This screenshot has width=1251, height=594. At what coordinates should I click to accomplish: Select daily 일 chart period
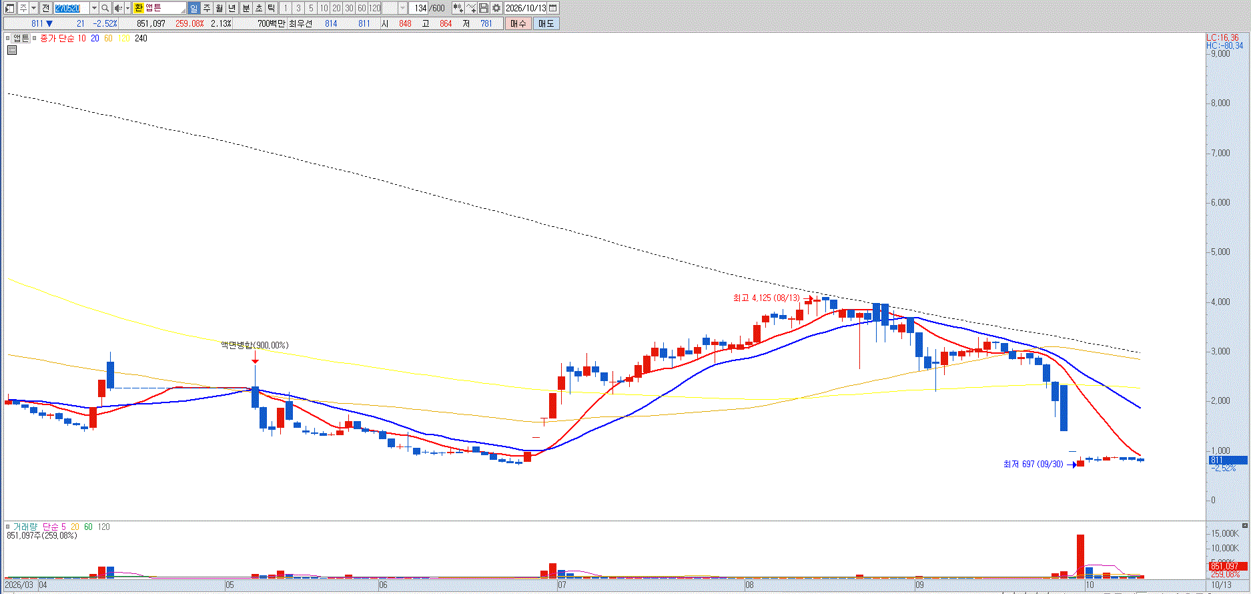pos(193,8)
